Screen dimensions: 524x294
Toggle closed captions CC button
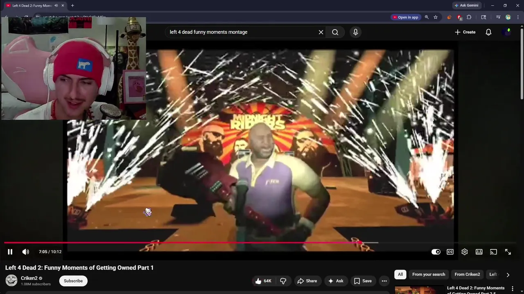tap(450, 252)
